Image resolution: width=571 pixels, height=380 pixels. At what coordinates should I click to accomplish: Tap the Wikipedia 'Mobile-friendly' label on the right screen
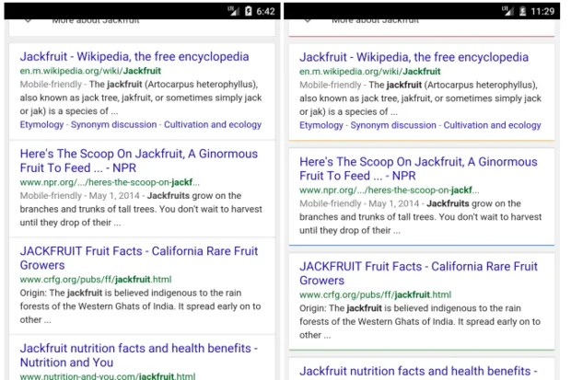tap(331, 86)
